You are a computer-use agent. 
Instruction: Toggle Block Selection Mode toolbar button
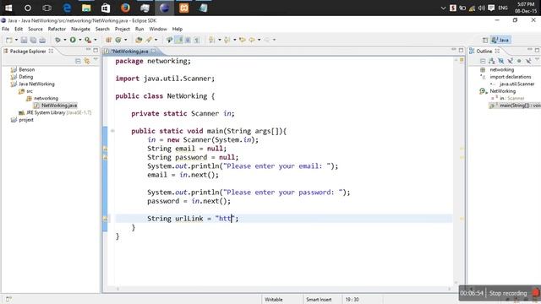coord(188,40)
